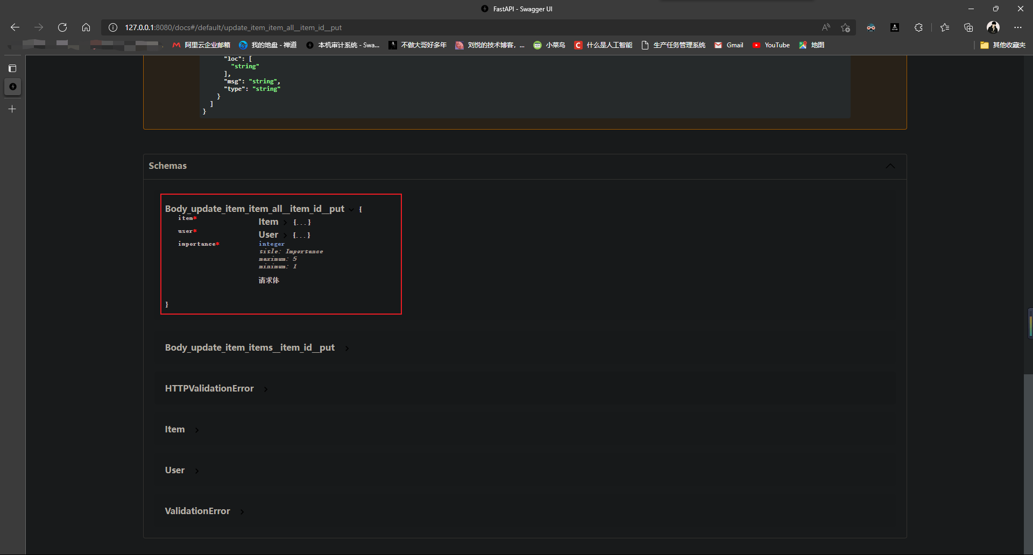Expand the Body_update_item_items__item_id__put schema
This screenshot has width=1033, height=555.
(250, 348)
